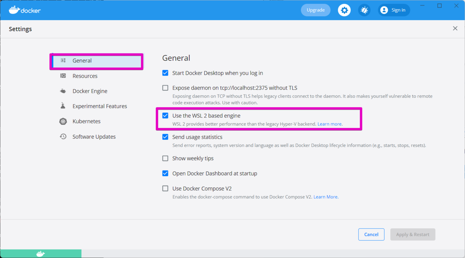Viewport: 465px width, 258px height.
Task: Maximize the Docker Desktop window
Action: point(439,6)
